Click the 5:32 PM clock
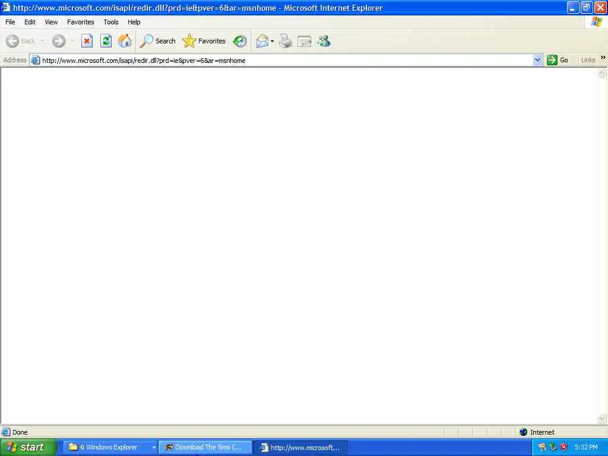This screenshot has height=456, width=608. [x=586, y=448]
